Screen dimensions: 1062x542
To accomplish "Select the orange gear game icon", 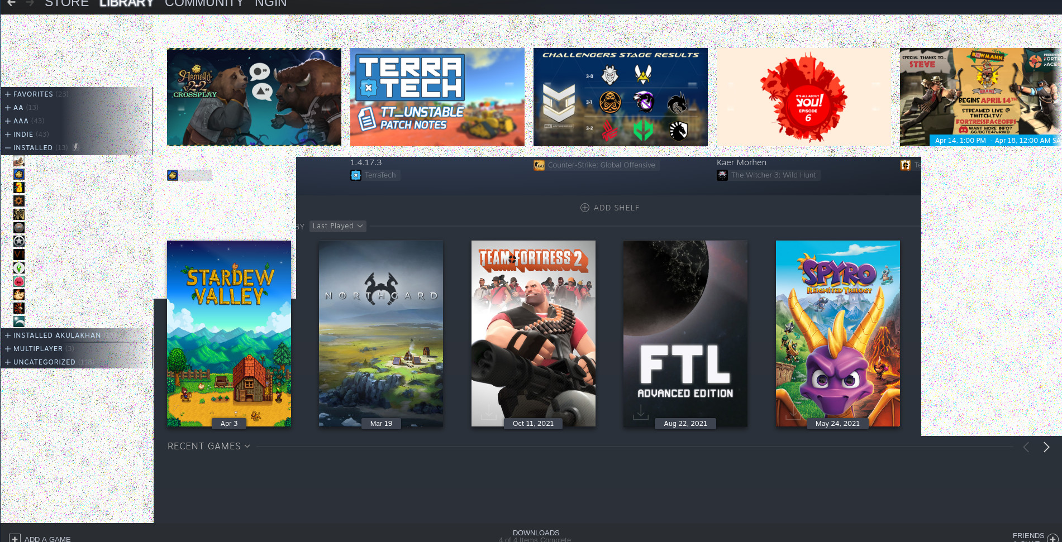I will (x=19, y=201).
